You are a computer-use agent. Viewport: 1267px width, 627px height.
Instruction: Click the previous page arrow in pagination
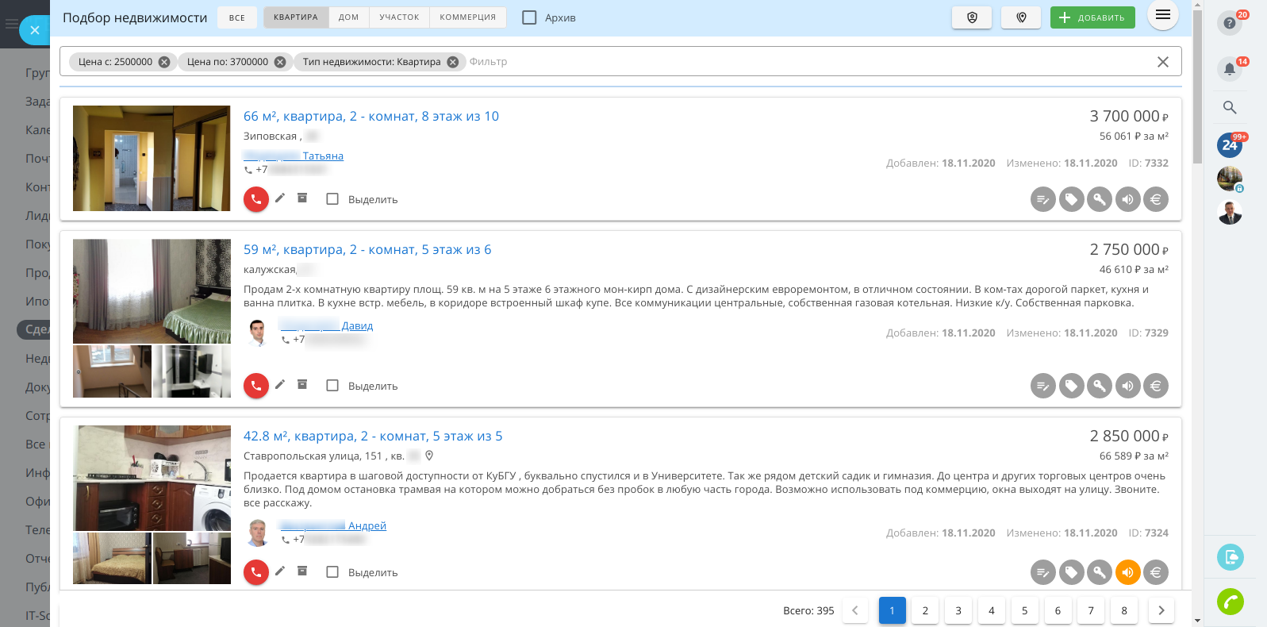[x=855, y=610]
